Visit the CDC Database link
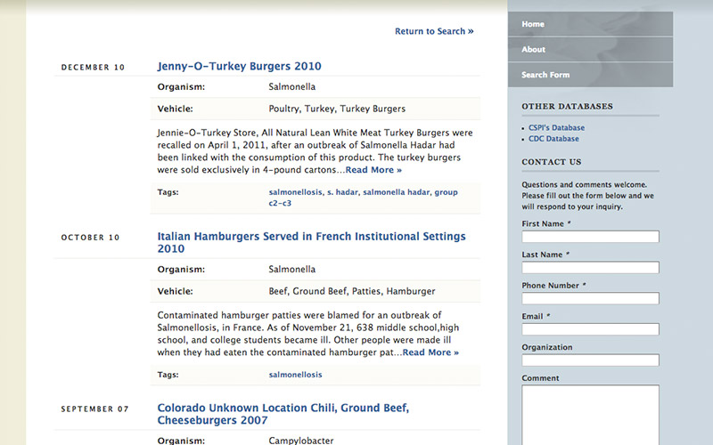 point(553,139)
